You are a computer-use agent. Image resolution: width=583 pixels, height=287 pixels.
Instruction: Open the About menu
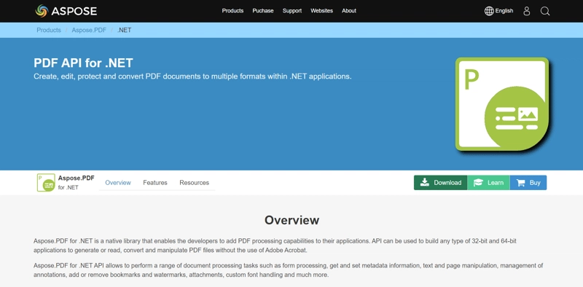click(x=349, y=11)
